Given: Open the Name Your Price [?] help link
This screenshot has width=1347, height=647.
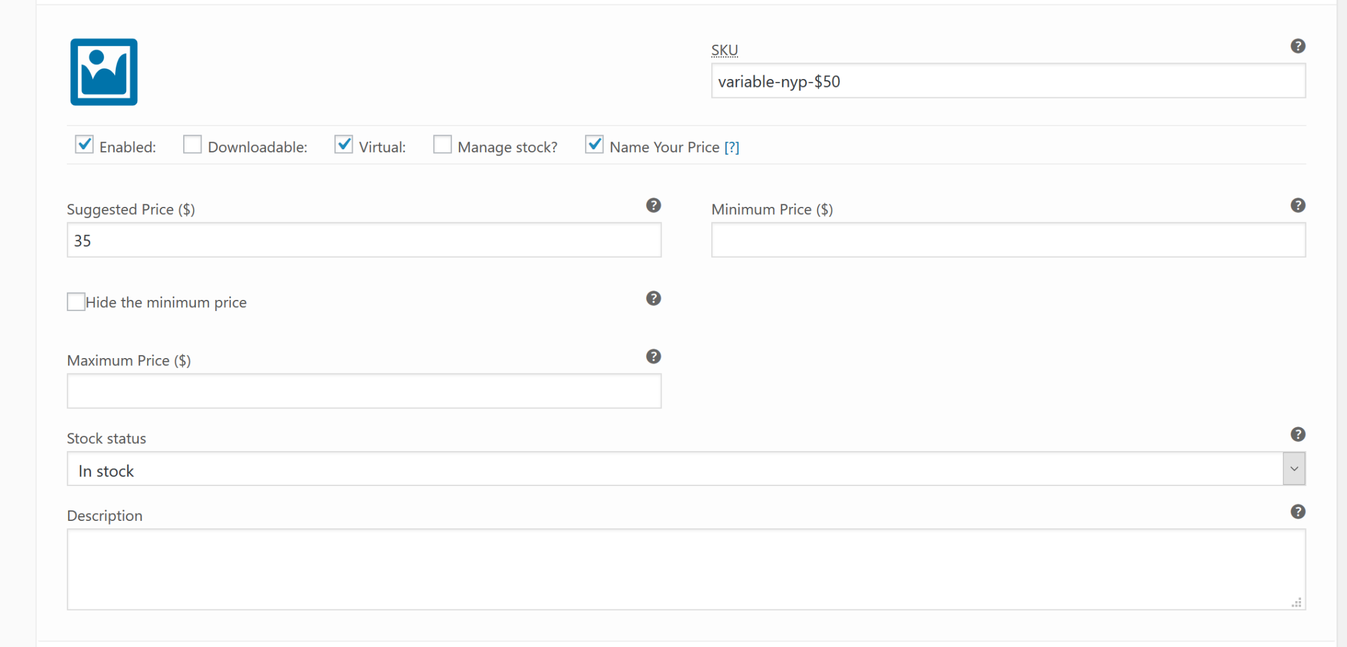Looking at the screenshot, I should (732, 147).
